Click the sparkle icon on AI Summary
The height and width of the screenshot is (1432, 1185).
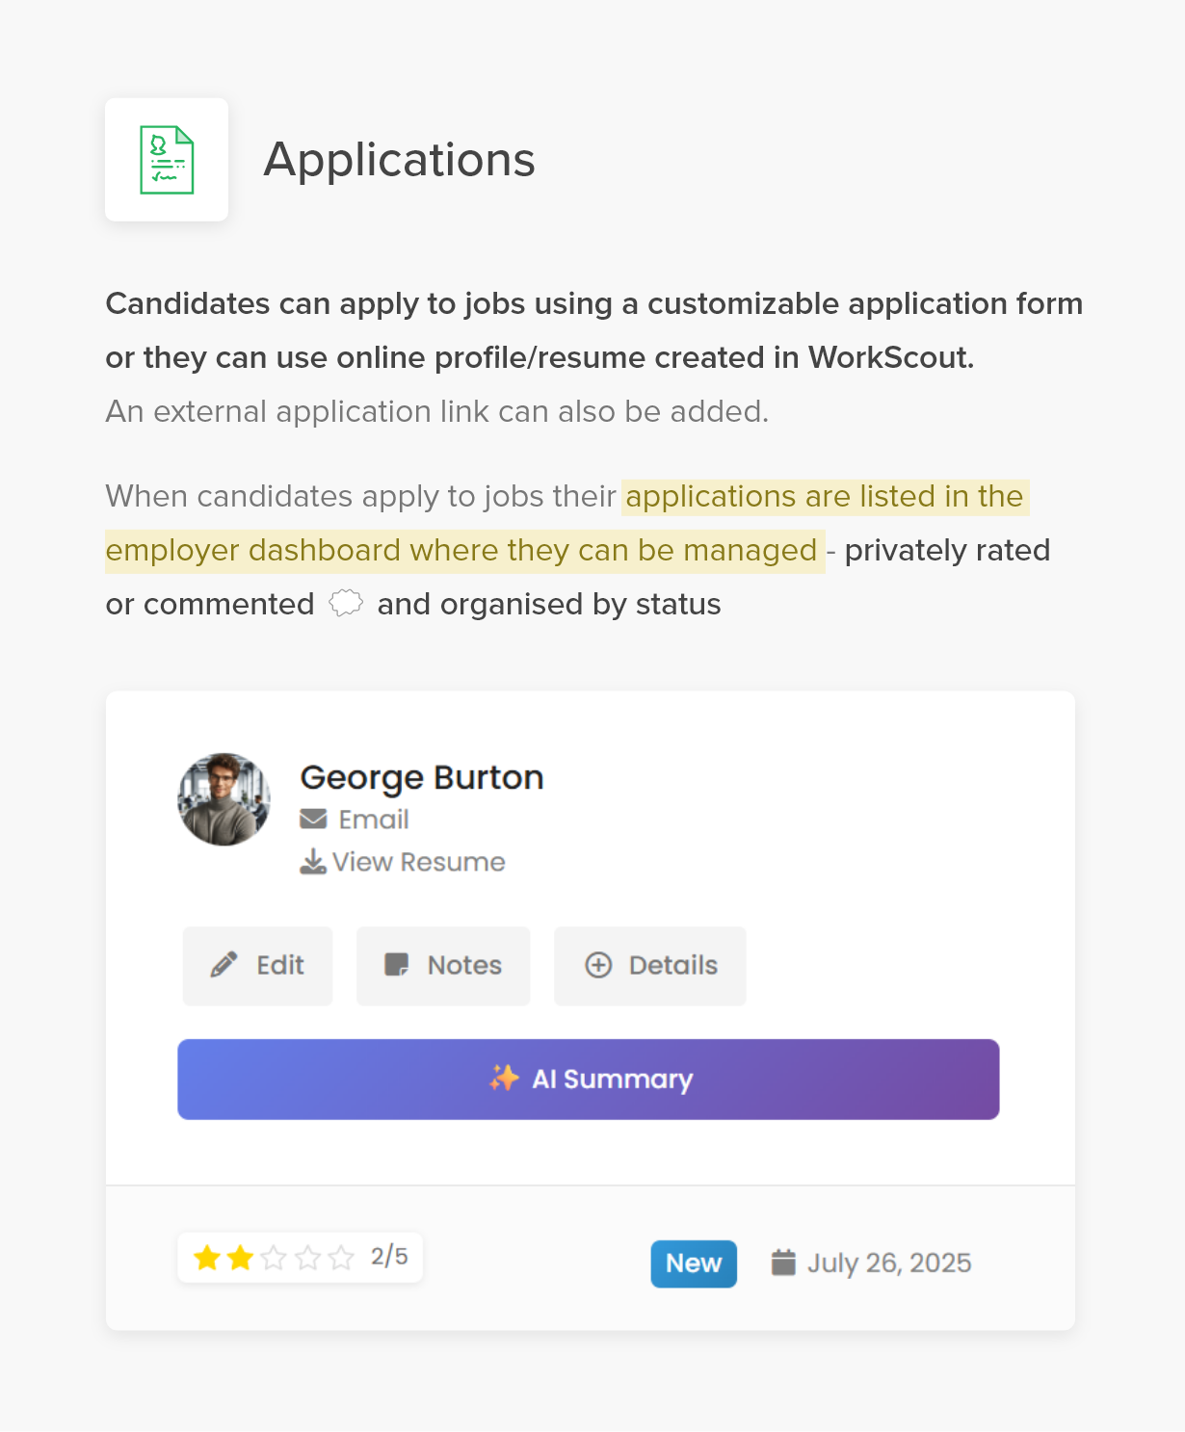tap(503, 1078)
